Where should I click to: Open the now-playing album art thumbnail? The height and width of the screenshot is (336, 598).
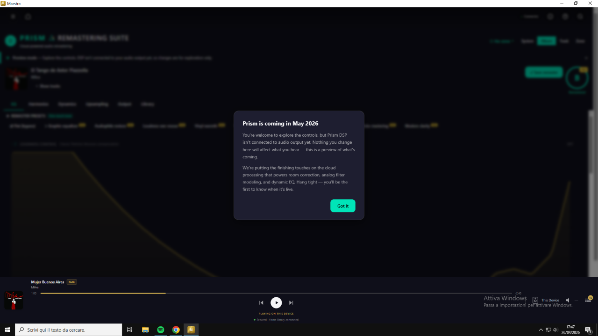14,300
